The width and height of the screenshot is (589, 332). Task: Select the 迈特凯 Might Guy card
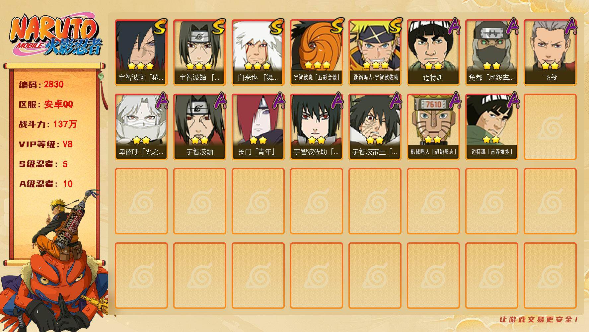click(x=433, y=52)
